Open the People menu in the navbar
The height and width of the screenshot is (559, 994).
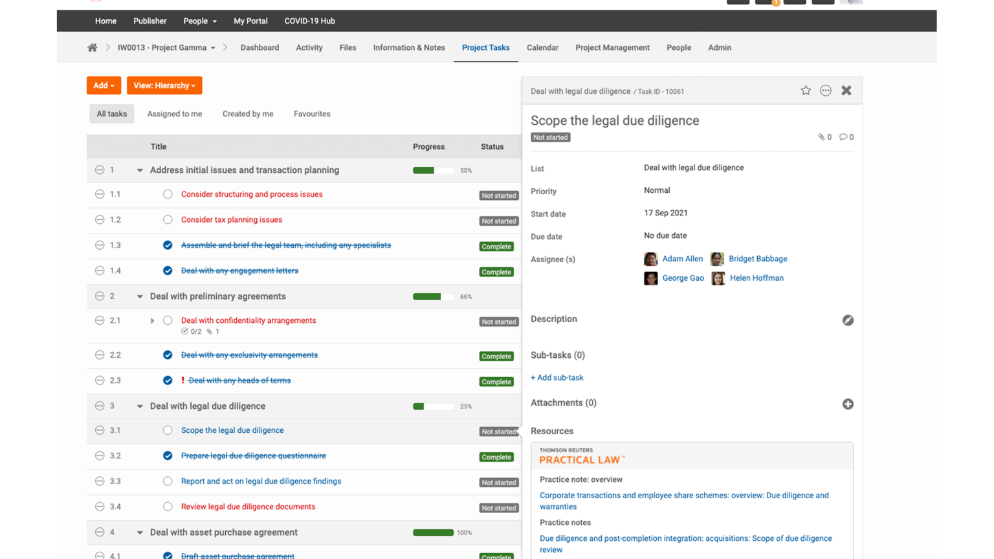199,21
